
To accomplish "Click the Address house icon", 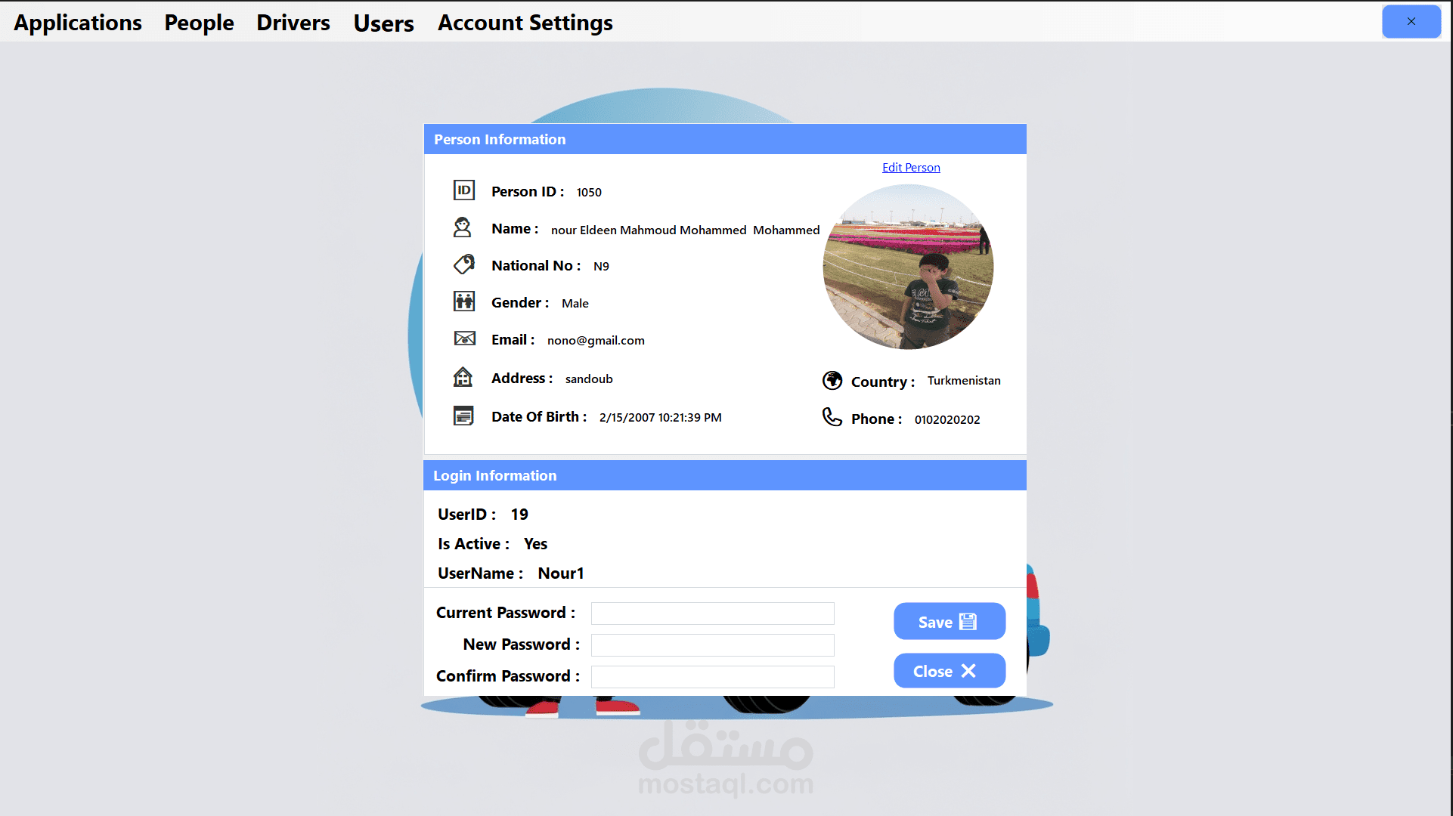I will tap(463, 377).
